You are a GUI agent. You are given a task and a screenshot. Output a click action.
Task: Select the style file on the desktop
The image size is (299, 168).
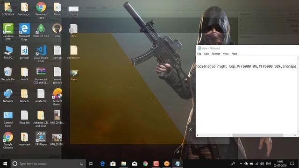coord(74,30)
